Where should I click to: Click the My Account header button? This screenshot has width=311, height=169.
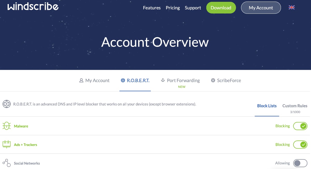(261, 8)
